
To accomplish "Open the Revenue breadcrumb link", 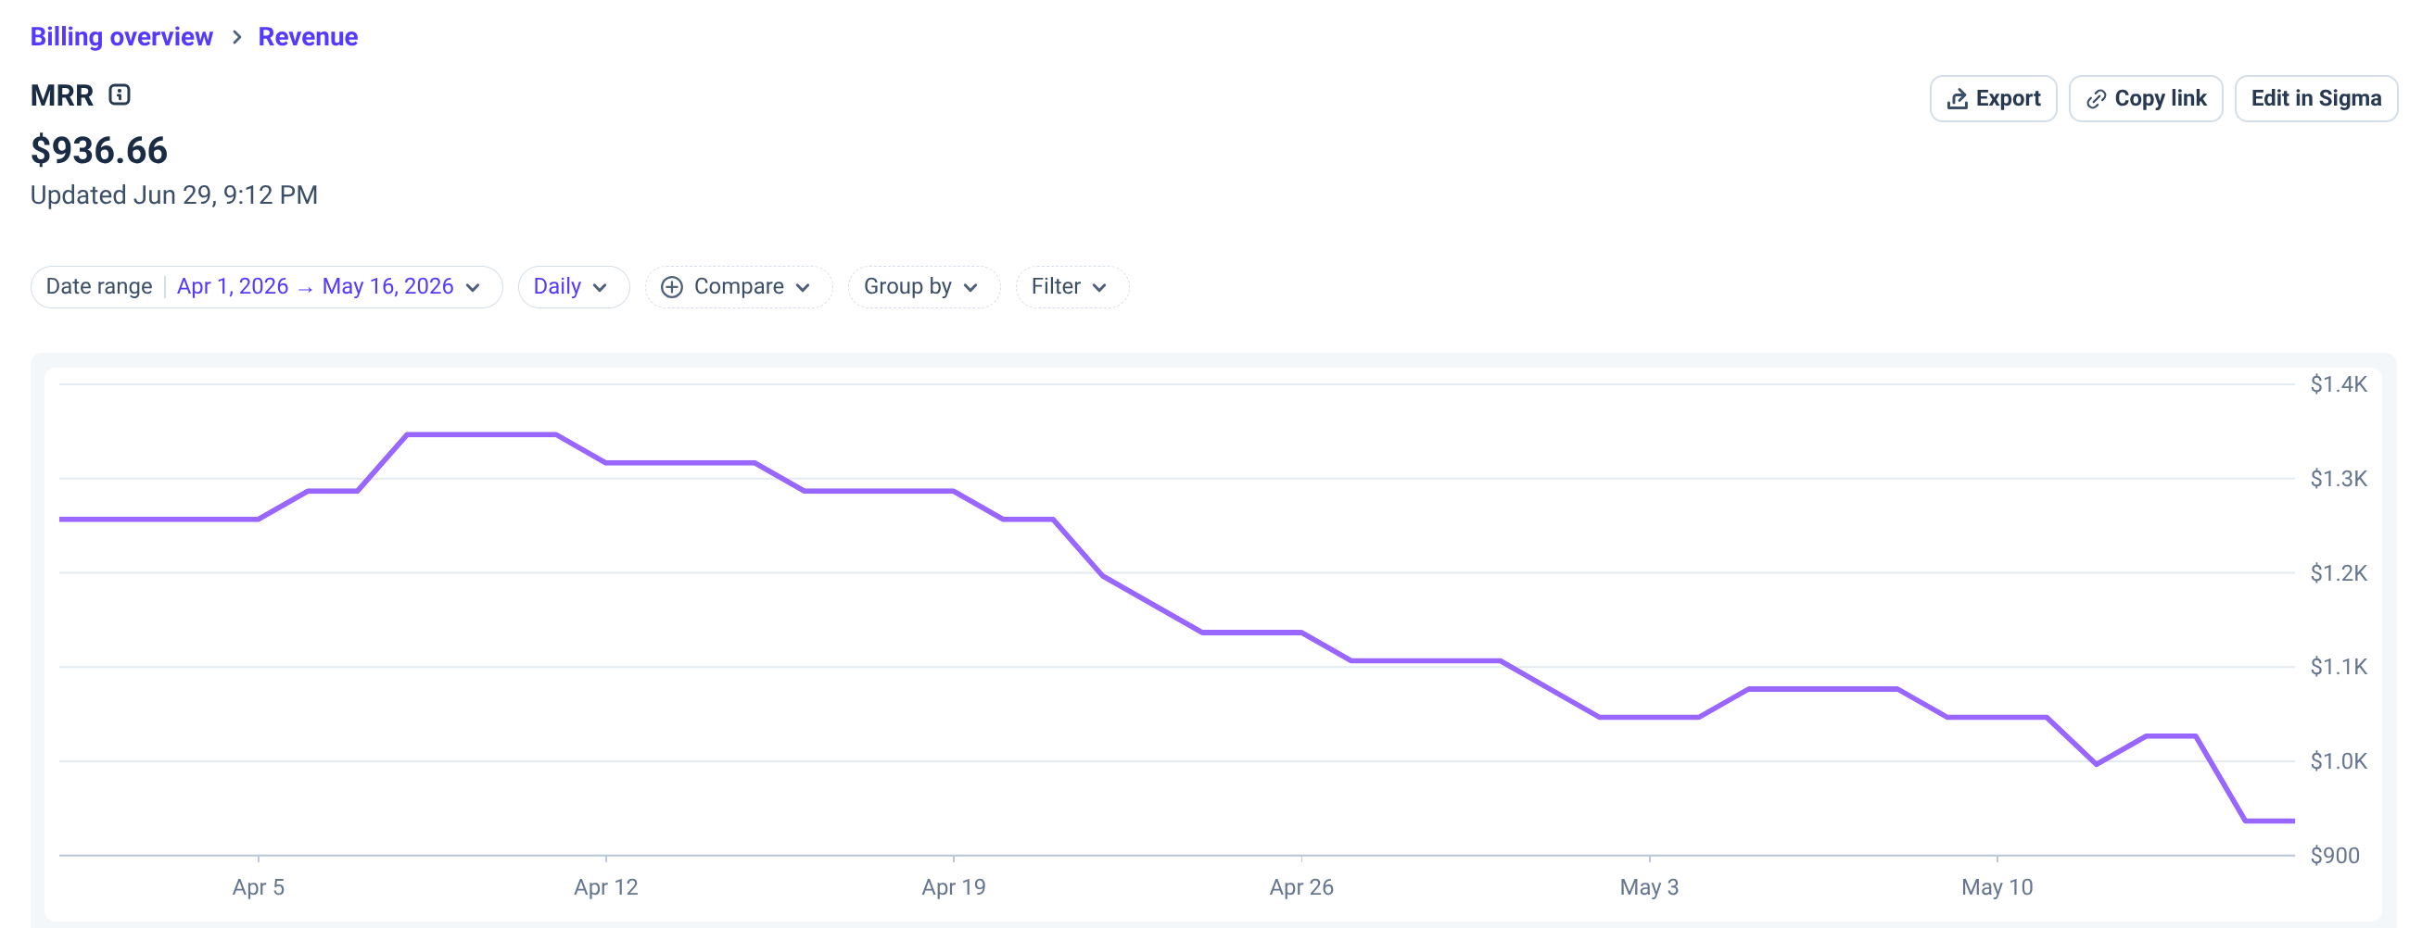I will coord(308,37).
